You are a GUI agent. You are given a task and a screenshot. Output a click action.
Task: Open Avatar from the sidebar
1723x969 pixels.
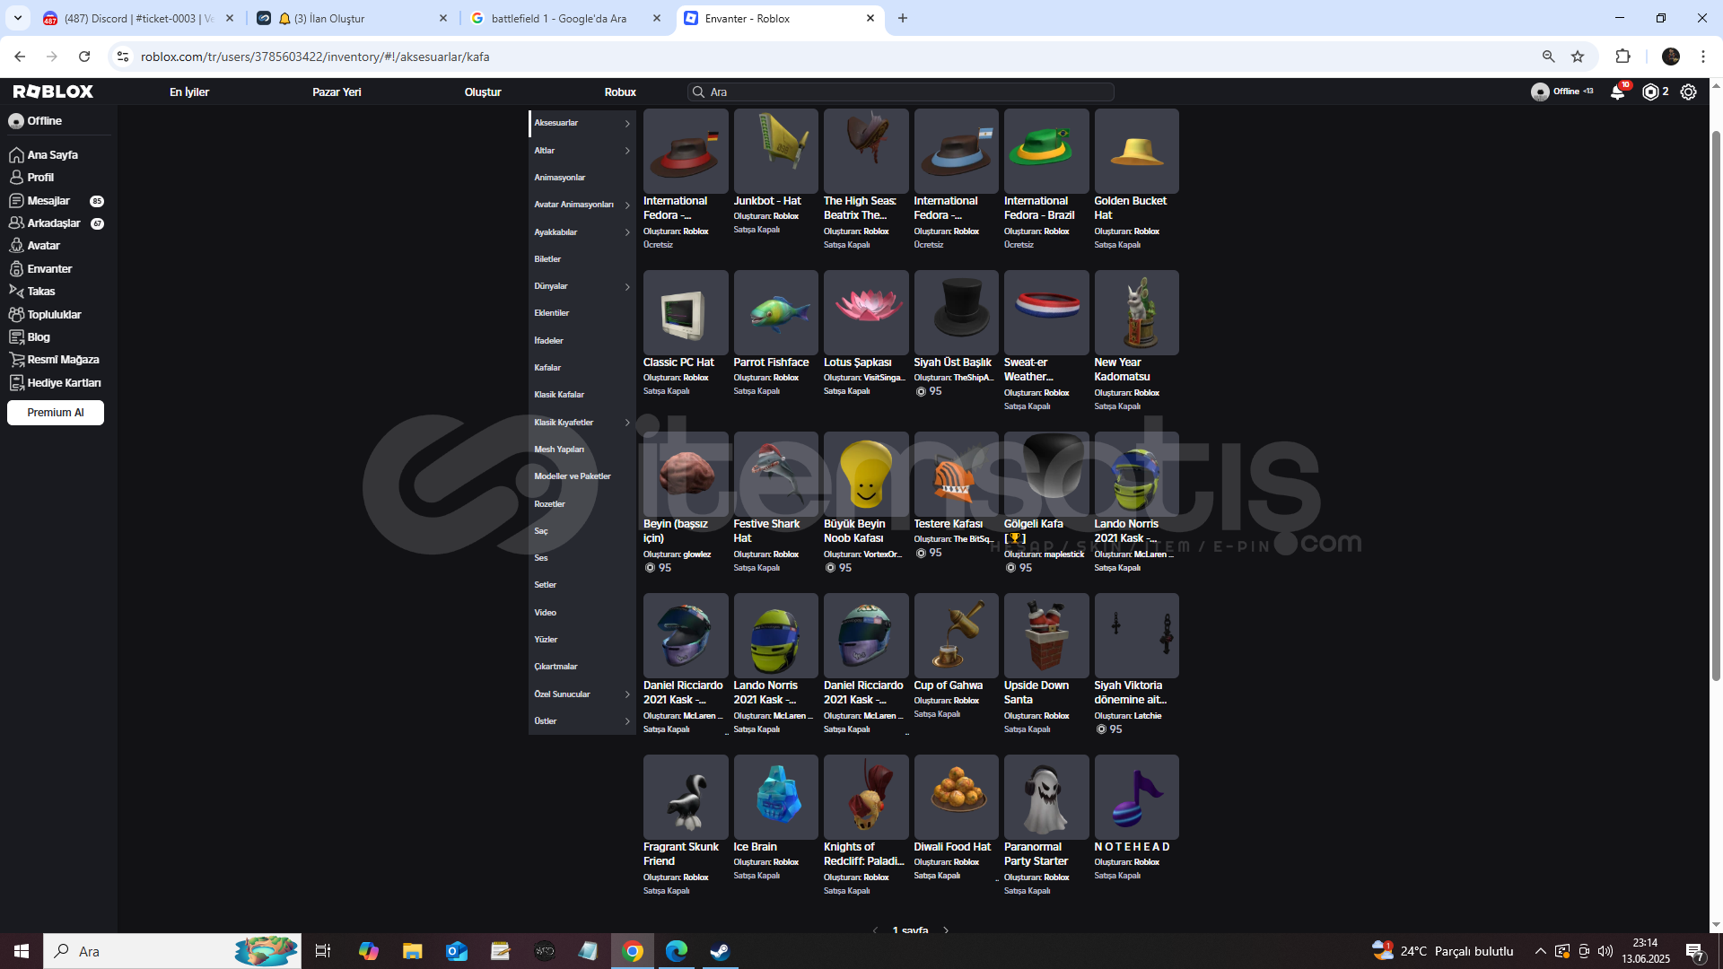click(x=42, y=245)
